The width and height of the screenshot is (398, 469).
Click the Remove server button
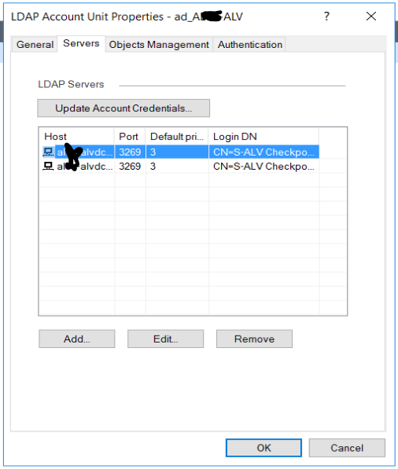point(254,339)
